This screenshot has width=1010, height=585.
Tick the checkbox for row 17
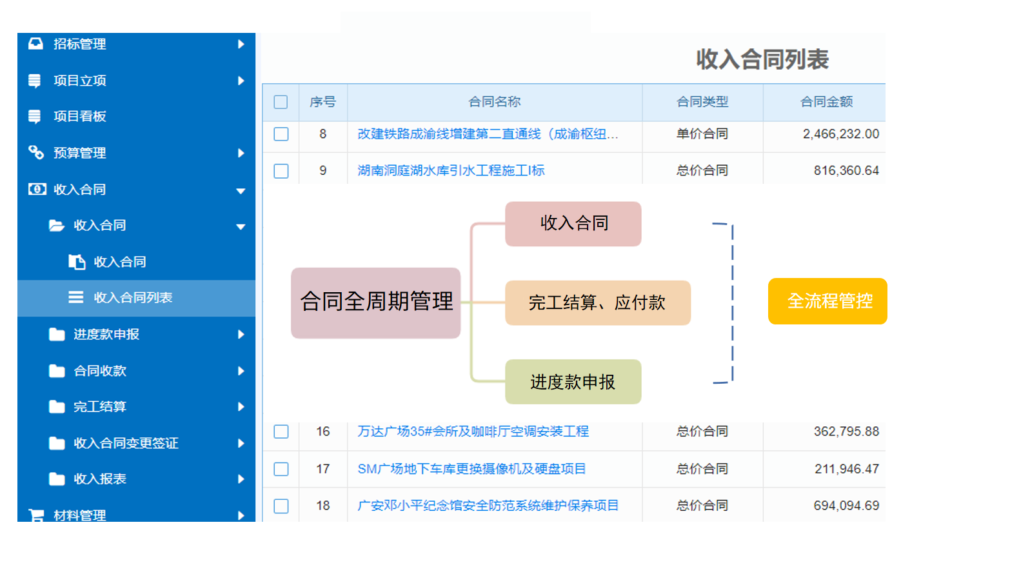pyautogui.click(x=281, y=469)
